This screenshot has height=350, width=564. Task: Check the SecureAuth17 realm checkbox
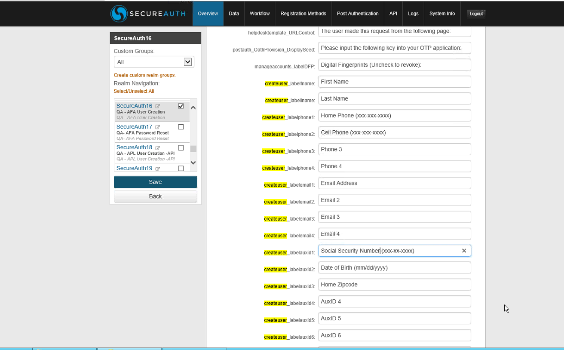coord(181,127)
